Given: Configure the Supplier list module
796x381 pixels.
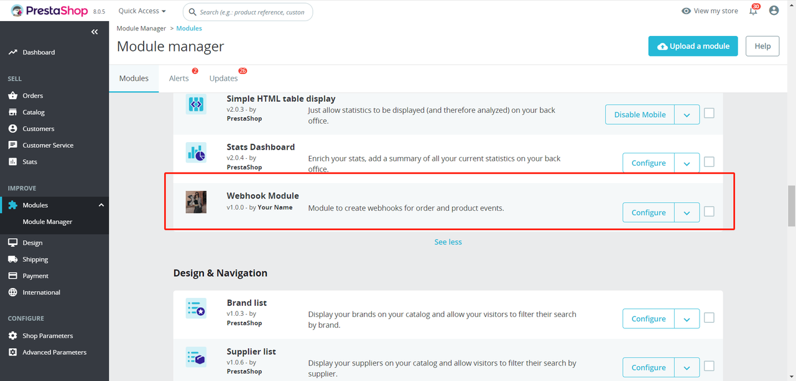Looking at the screenshot, I should (x=649, y=367).
